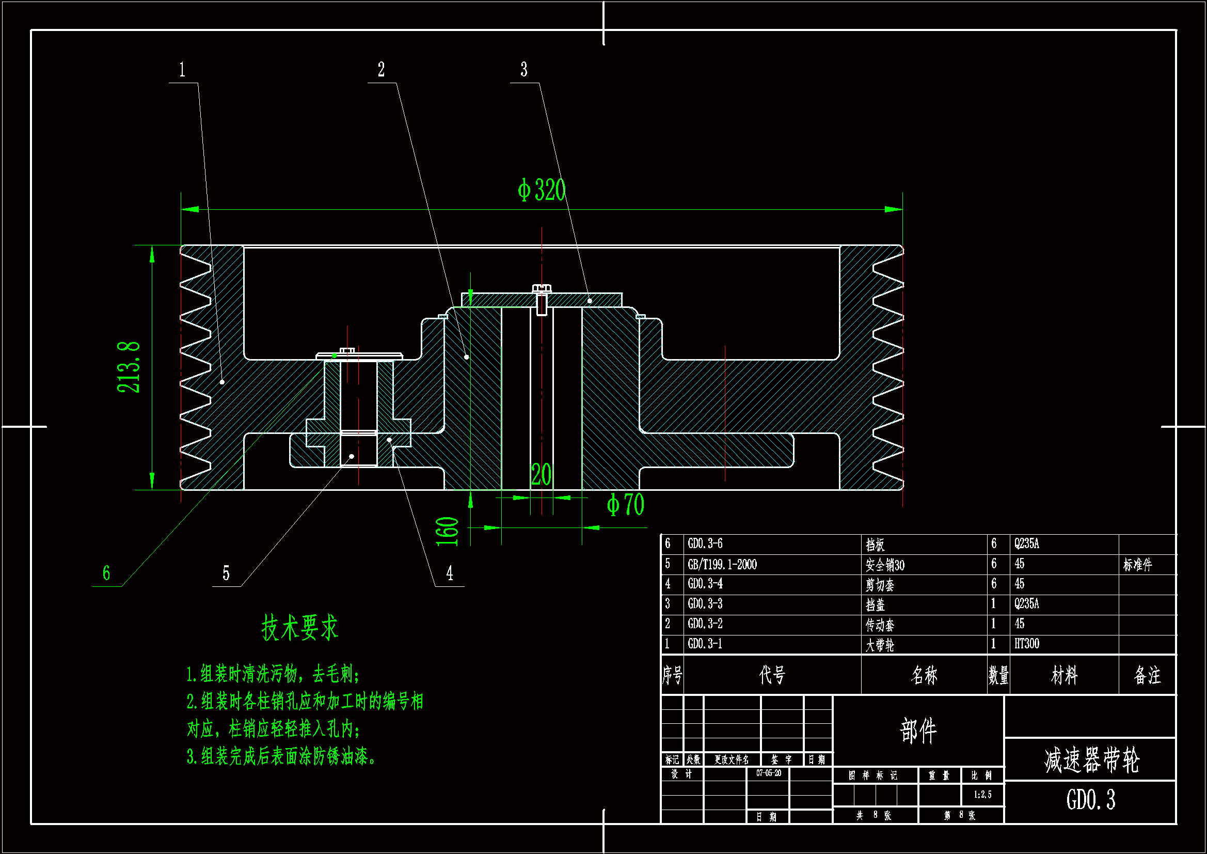Click the 1:2.5 scale value
1207x854 pixels.
coord(982,795)
